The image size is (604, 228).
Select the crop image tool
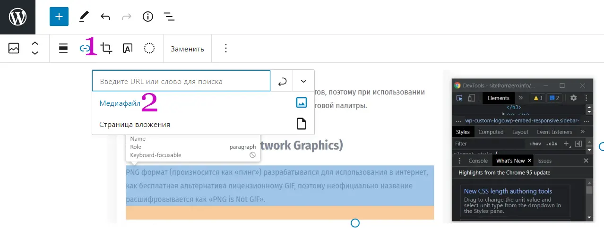click(107, 48)
